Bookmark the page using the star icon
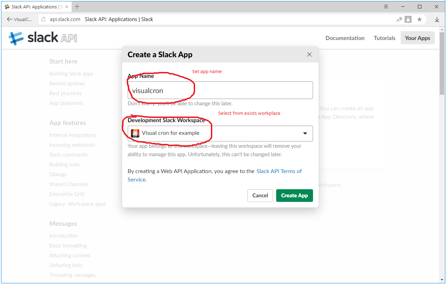The height and width of the screenshot is (284, 446). pyautogui.click(x=419, y=19)
